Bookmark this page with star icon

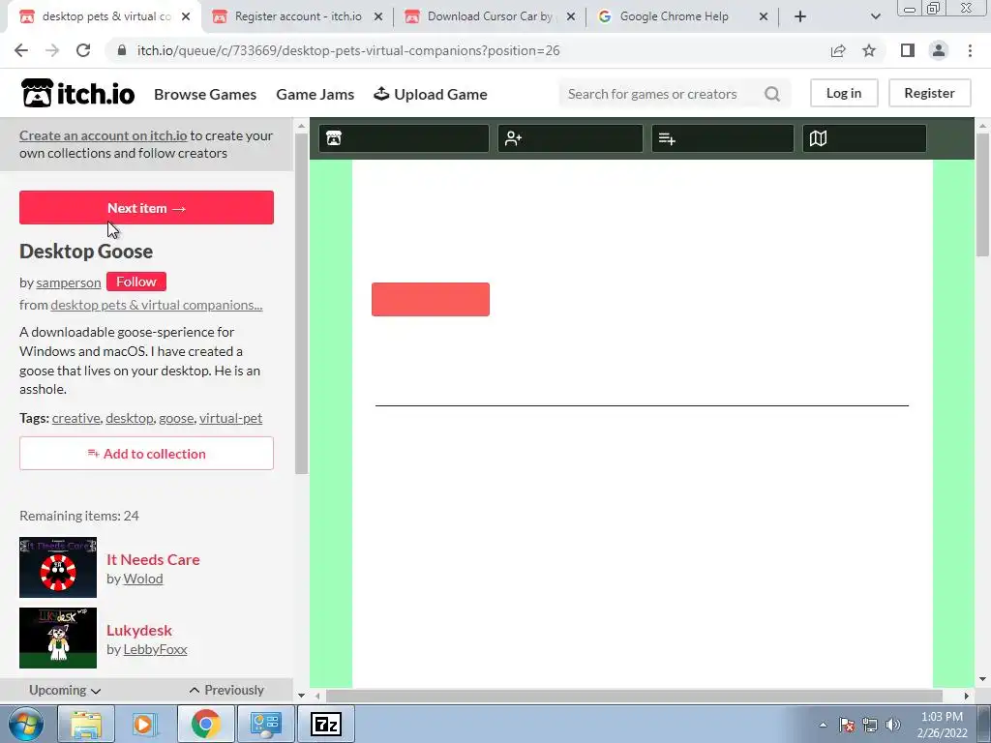click(x=869, y=50)
